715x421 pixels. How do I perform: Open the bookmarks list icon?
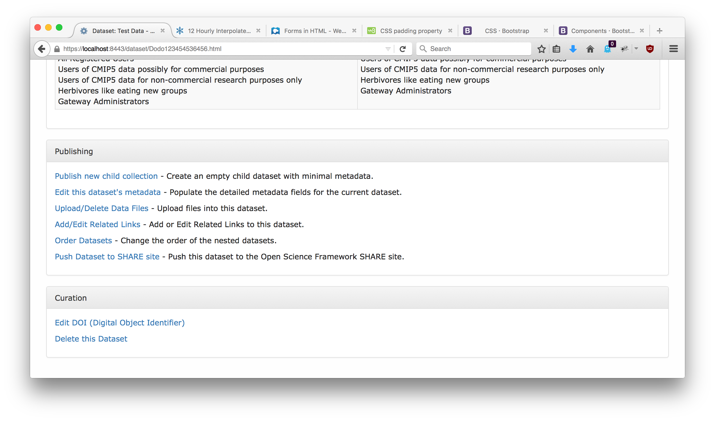click(556, 49)
